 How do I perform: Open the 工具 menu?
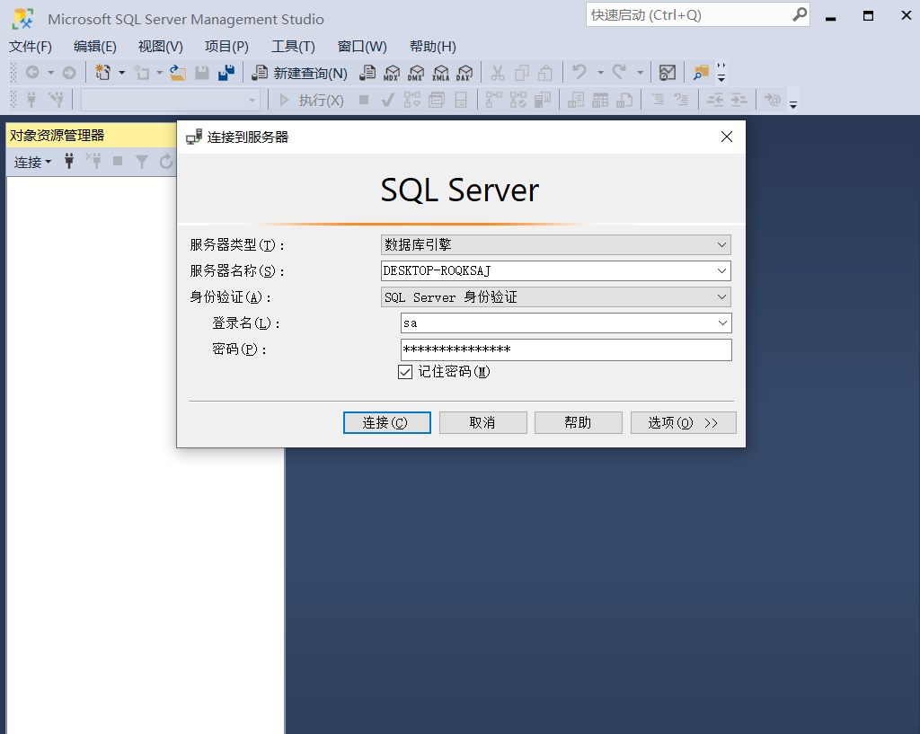(x=292, y=46)
